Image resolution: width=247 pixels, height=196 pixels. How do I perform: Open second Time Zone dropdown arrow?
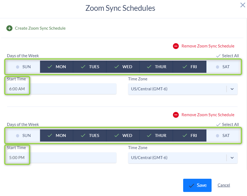tap(232, 158)
